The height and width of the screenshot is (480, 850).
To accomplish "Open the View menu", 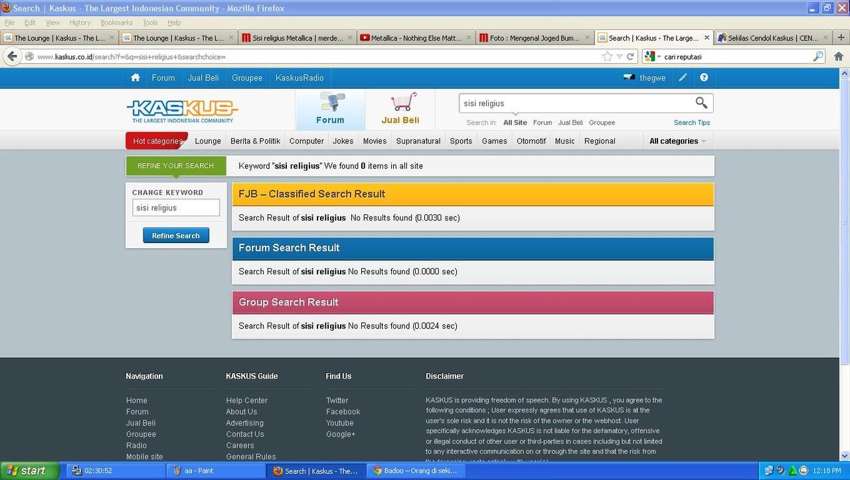I will [52, 23].
